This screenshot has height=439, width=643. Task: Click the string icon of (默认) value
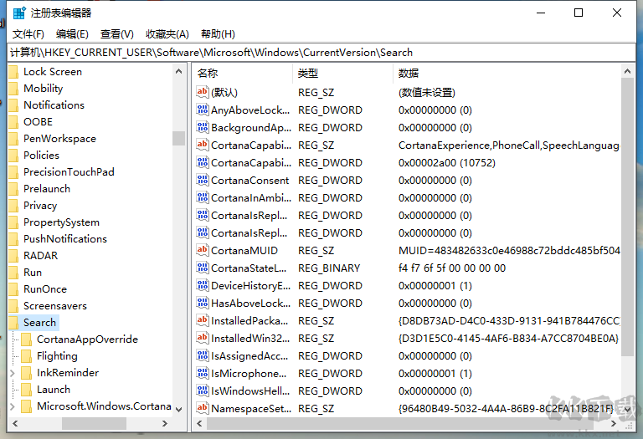click(x=202, y=92)
